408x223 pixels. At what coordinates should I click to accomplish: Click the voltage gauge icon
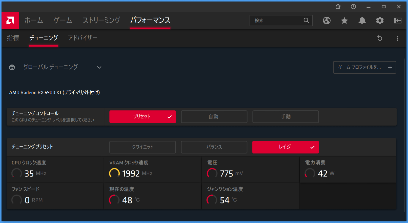click(x=212, y=173)
